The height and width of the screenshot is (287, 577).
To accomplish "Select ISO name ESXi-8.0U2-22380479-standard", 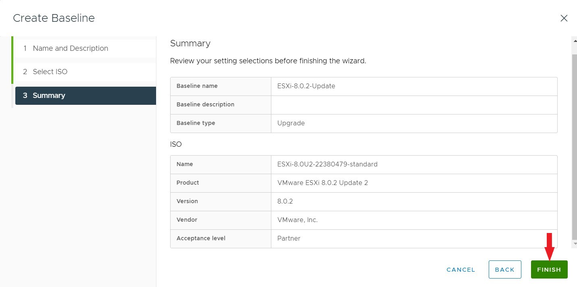I will (327, 164).
